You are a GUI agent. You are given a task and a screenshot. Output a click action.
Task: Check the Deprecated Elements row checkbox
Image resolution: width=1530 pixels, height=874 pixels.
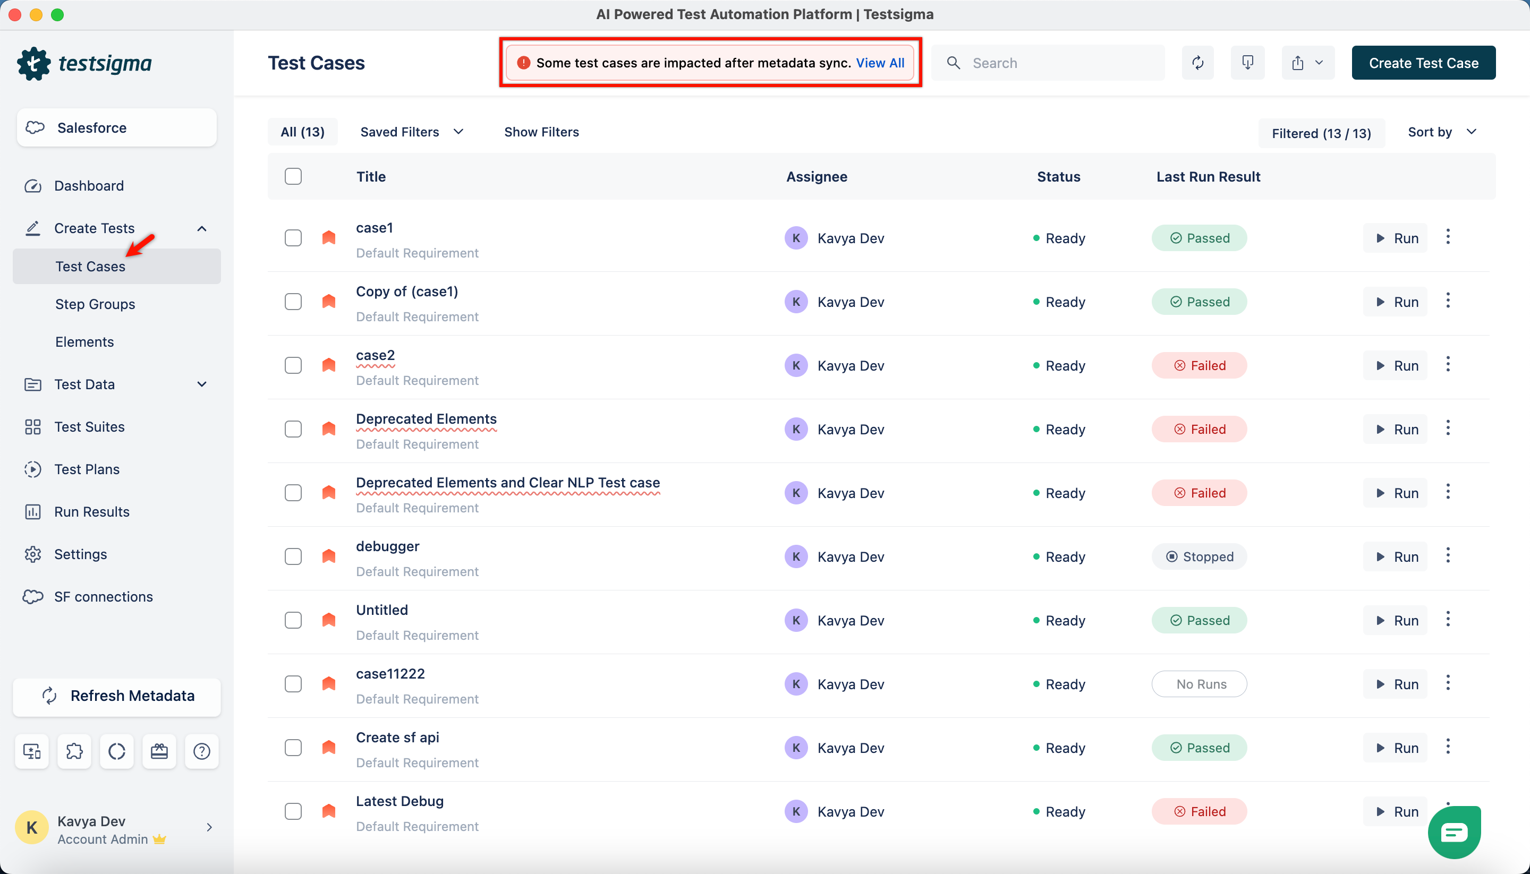(293, 429)
